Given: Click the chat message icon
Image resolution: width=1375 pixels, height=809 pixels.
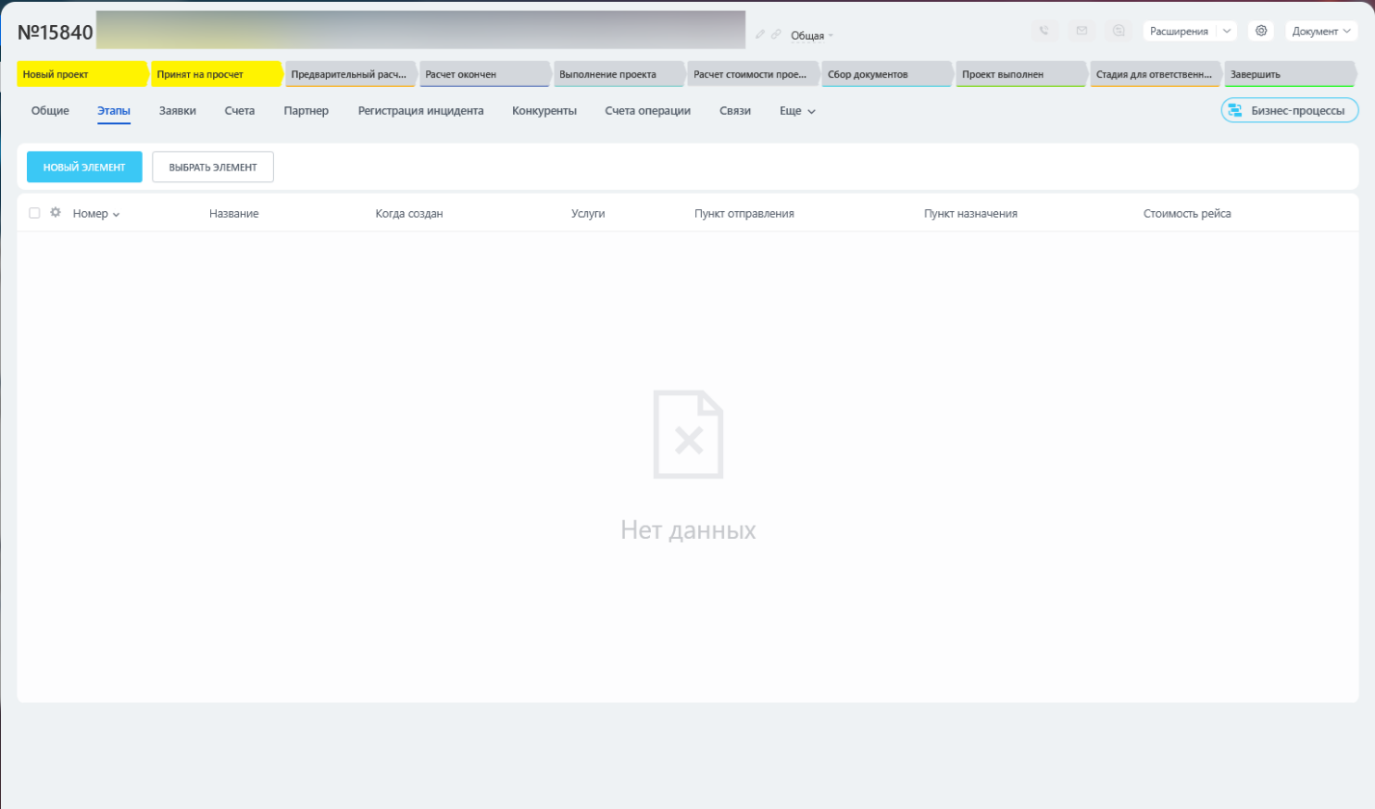Looking at the screenshot, I should pos(1119,31).
